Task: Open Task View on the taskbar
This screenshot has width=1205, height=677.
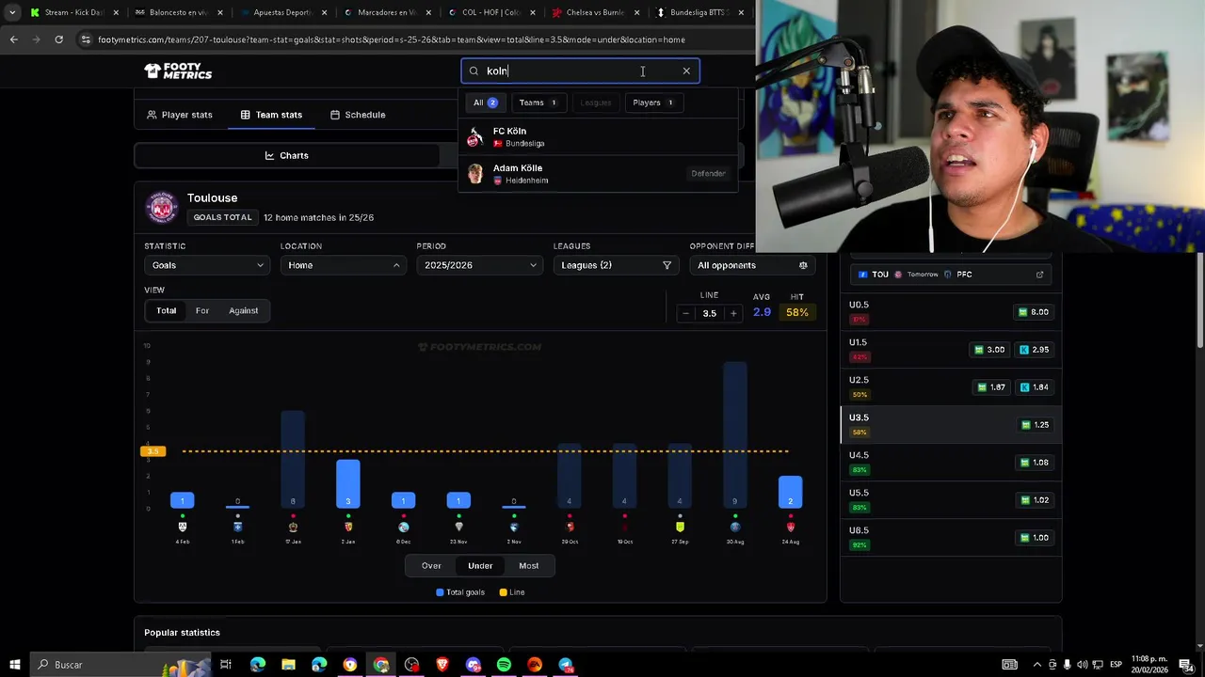Action: coord(226,665)
